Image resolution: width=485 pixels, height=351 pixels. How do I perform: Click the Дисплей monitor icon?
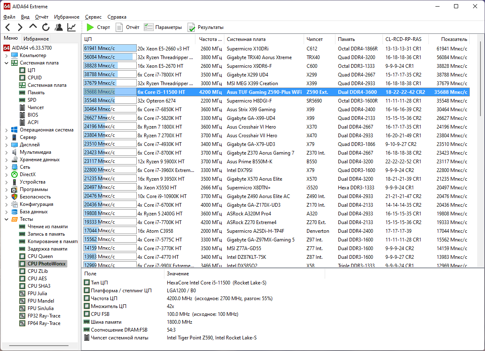click(x=14, y=145)
